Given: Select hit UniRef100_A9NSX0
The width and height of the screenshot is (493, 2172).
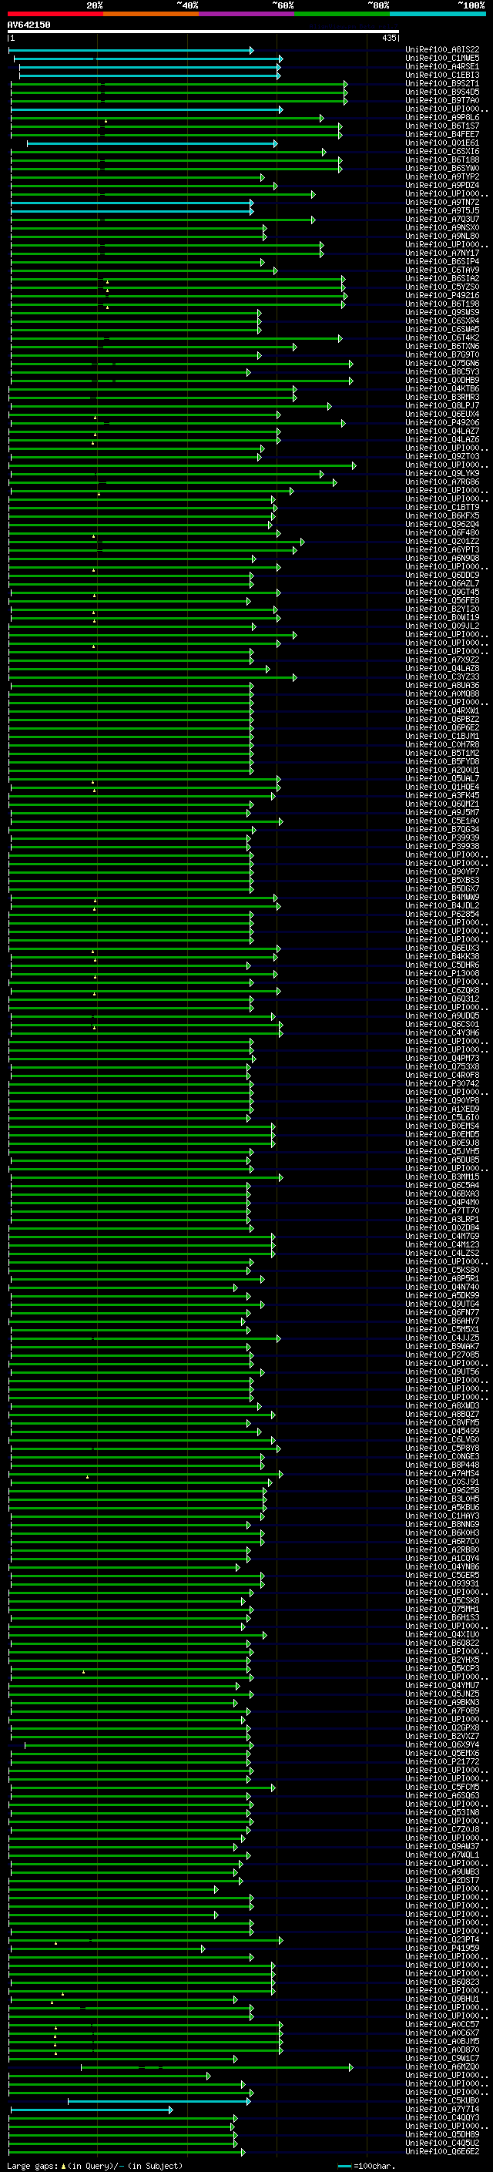Looking at the screenshot, I should [x=442, y=227].
